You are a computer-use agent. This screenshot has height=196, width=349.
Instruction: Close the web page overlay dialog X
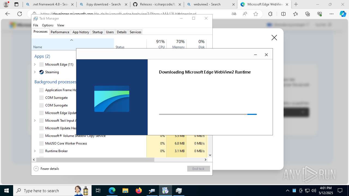click(274, 38)
